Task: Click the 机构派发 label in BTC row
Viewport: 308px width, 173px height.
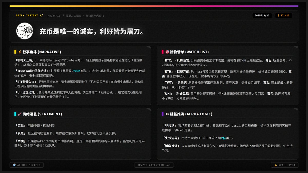Action: click(x=182, y=60)
